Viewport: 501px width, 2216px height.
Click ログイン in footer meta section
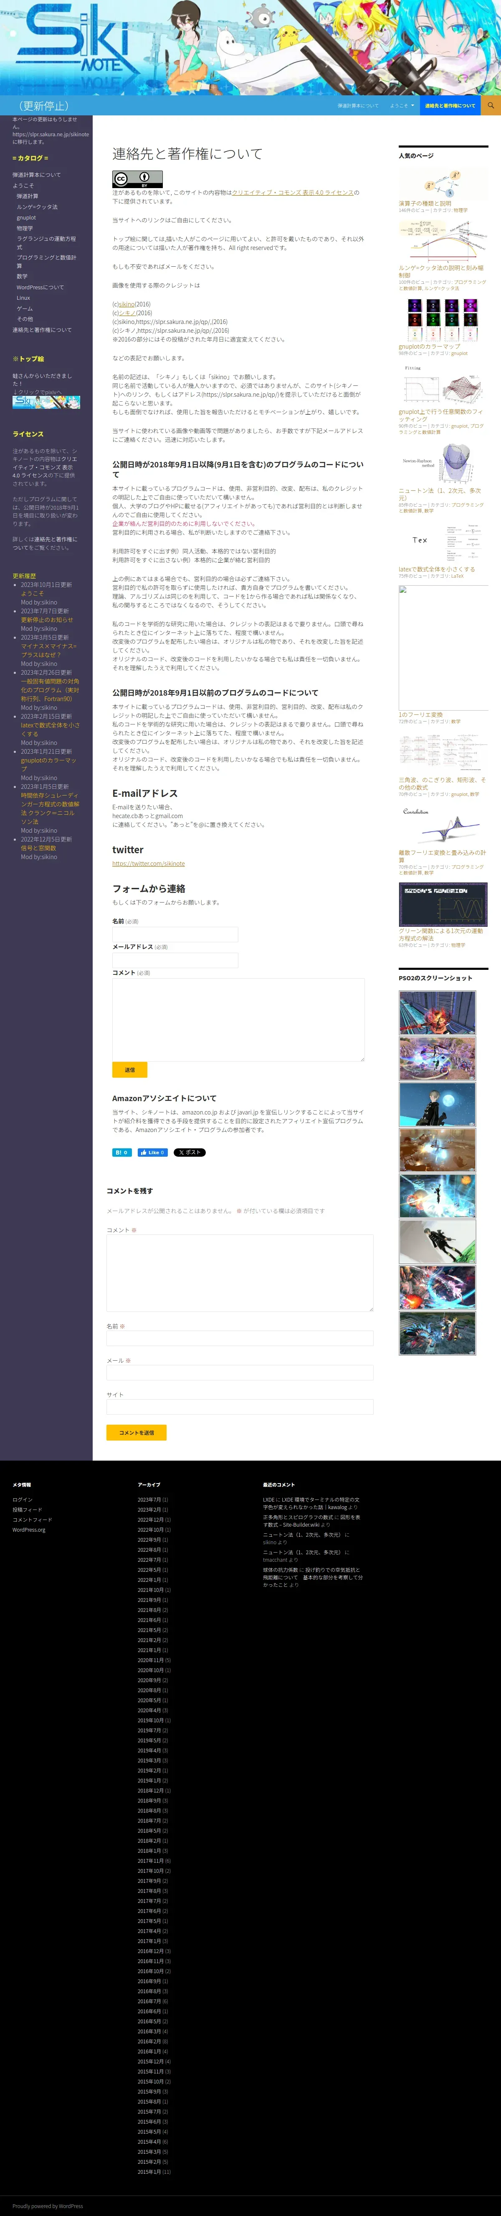click(x=23, y=1499)
